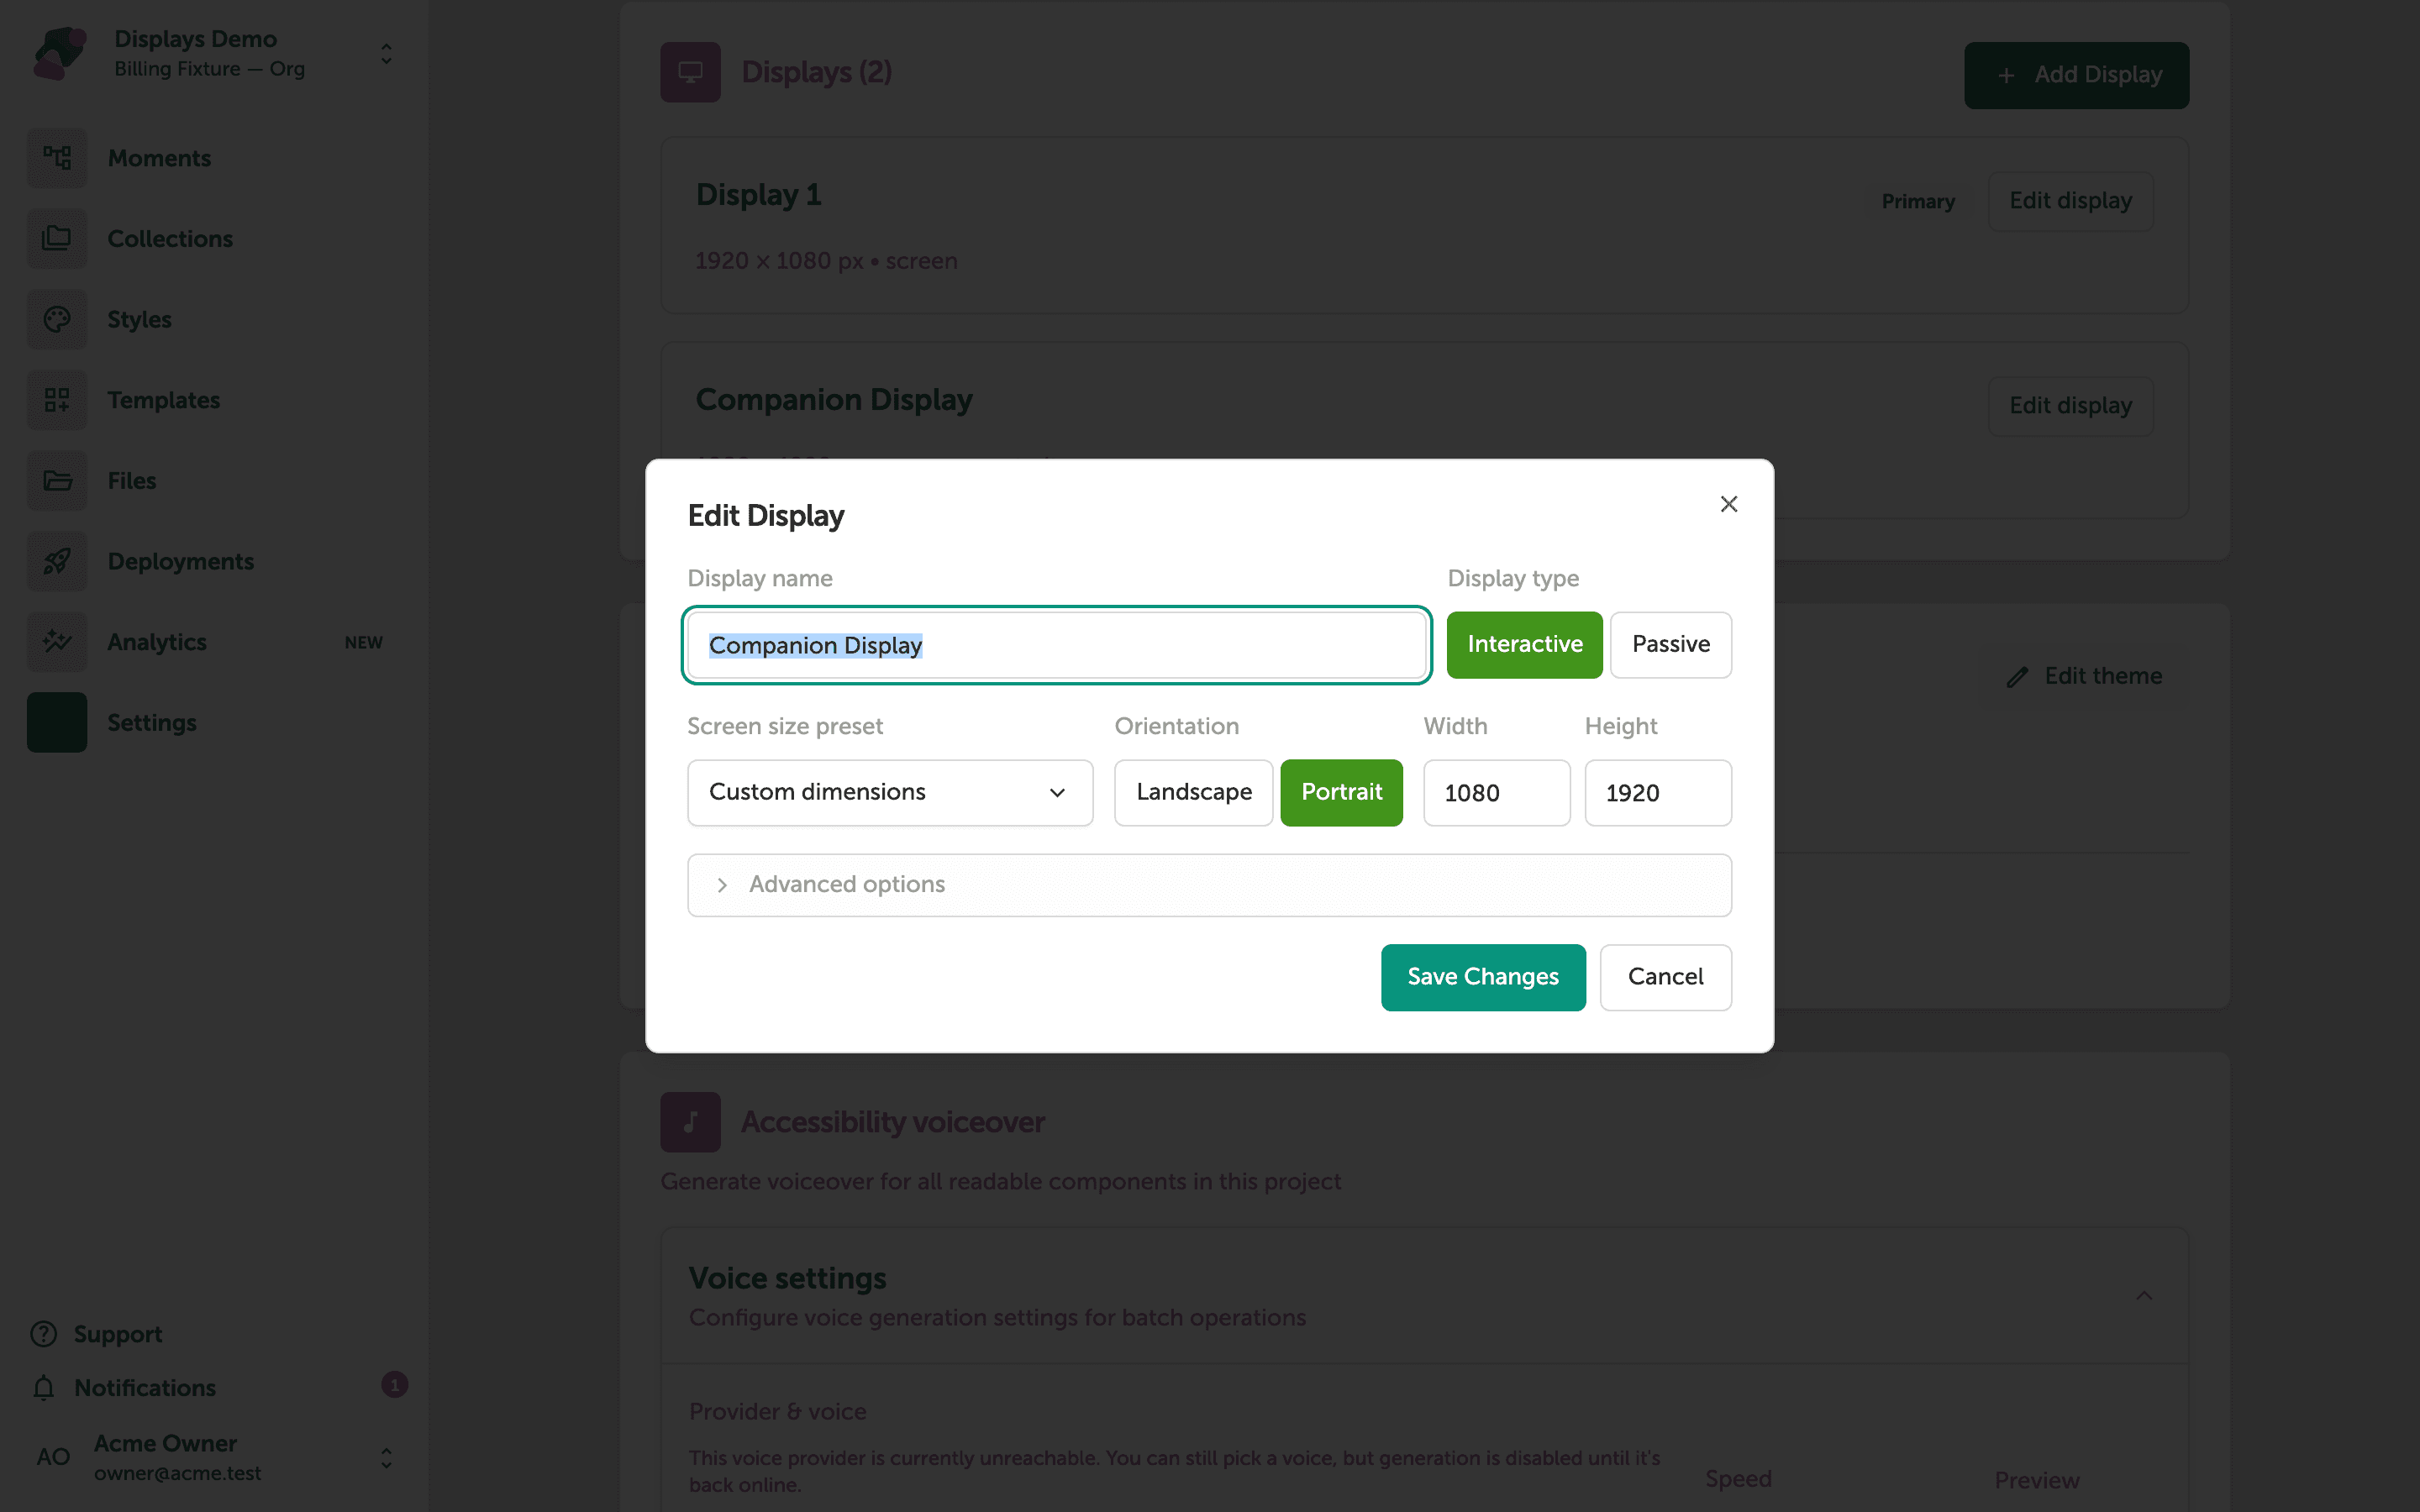The image size is (2420, 1512).
Task: Click the Accessibility voiceover heading
Action: (x=893, y=1122)
